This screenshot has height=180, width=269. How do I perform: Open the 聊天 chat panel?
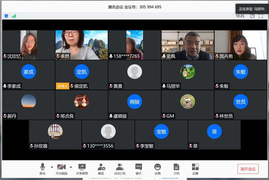point(139,169)
